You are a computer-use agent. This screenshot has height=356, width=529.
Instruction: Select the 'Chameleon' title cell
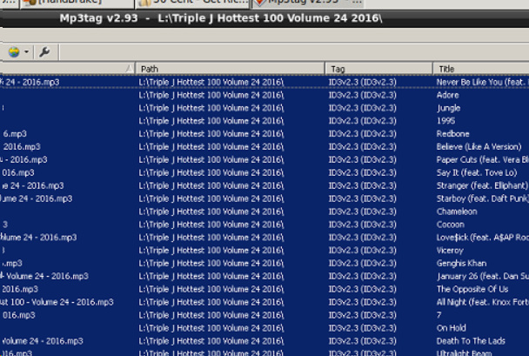point(457,212)
